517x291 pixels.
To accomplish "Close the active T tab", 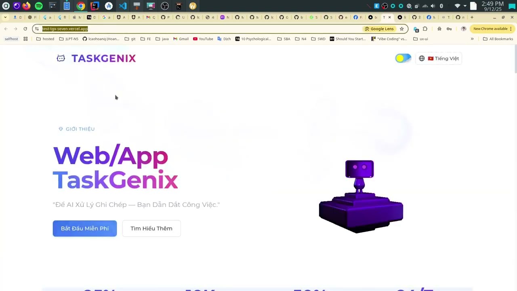I will pos(390,17).
